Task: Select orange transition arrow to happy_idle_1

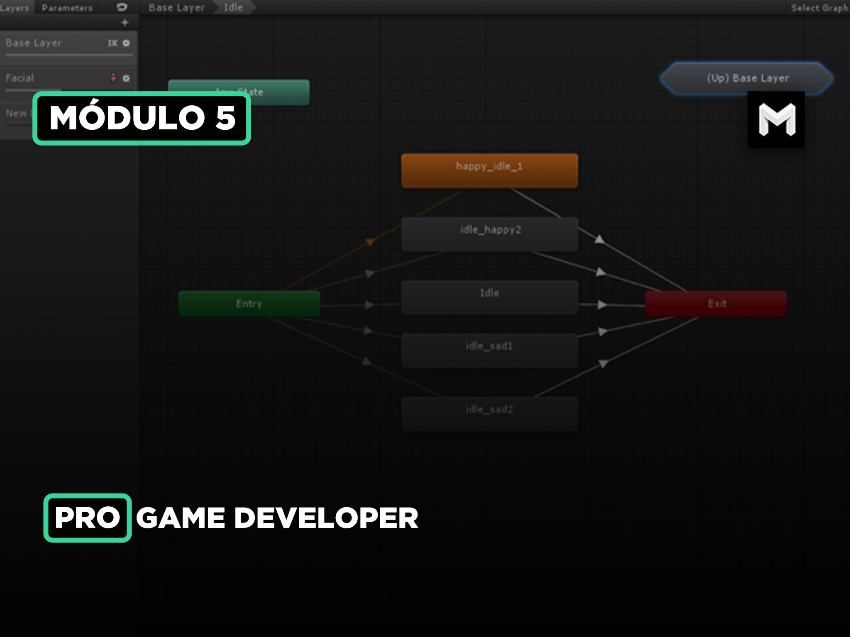Action: 370,242
